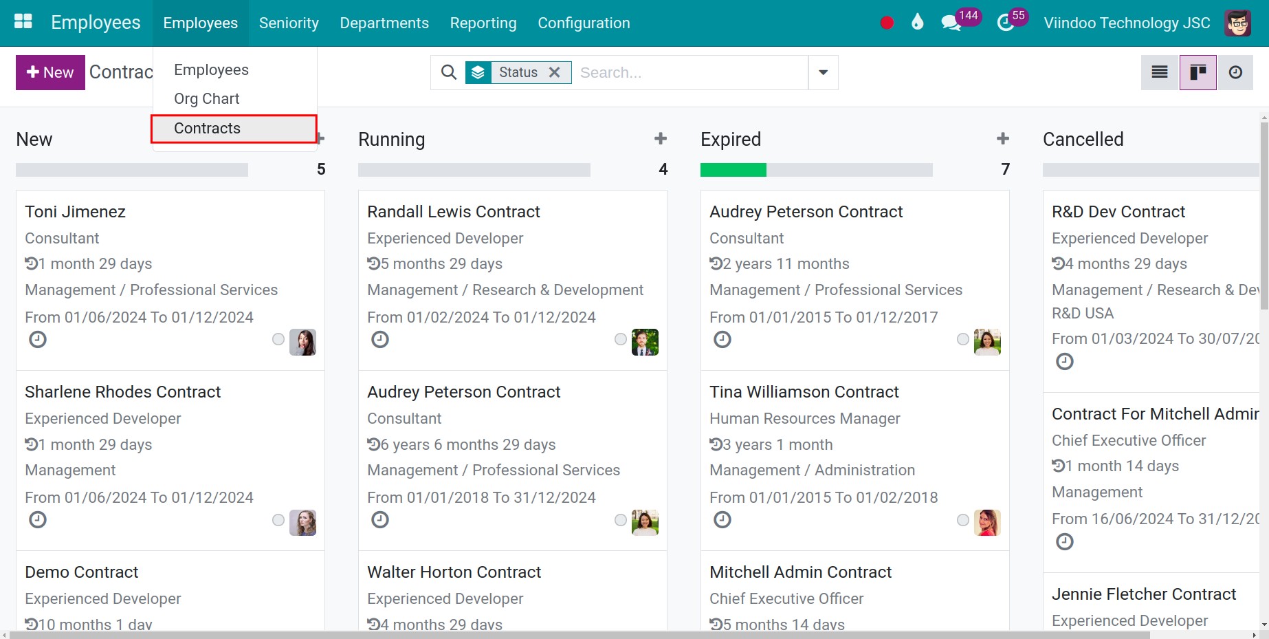Open company switcher Viindoo Technology JSC
This screenshot has height=639, width=1269.
(x=1127, y=23)
